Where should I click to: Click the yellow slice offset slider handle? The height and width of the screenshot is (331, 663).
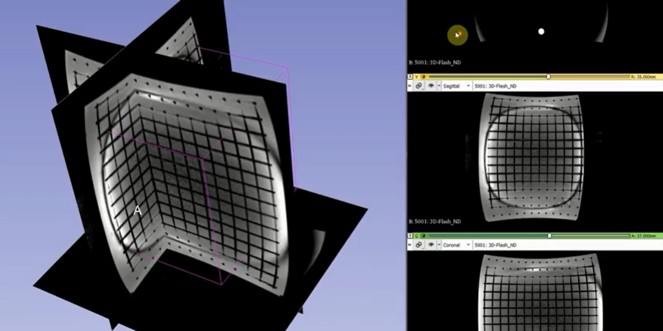[x=548, y=76]
